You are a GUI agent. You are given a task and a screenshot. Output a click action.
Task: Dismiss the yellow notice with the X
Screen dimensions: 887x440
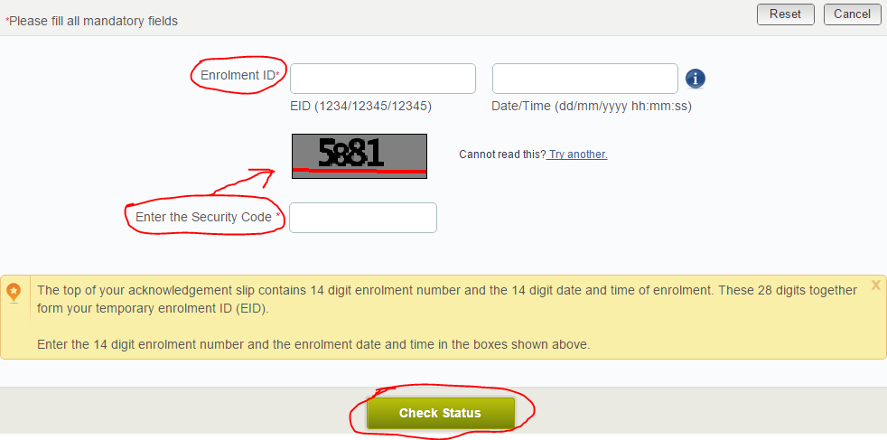875,285
